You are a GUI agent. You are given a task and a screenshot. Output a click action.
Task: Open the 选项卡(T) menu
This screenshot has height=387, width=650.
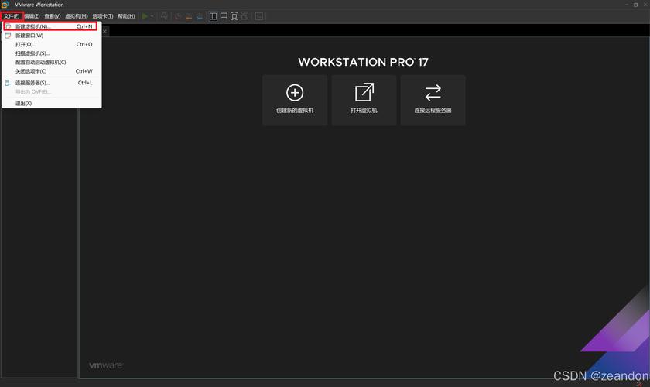tap(103, 16)
